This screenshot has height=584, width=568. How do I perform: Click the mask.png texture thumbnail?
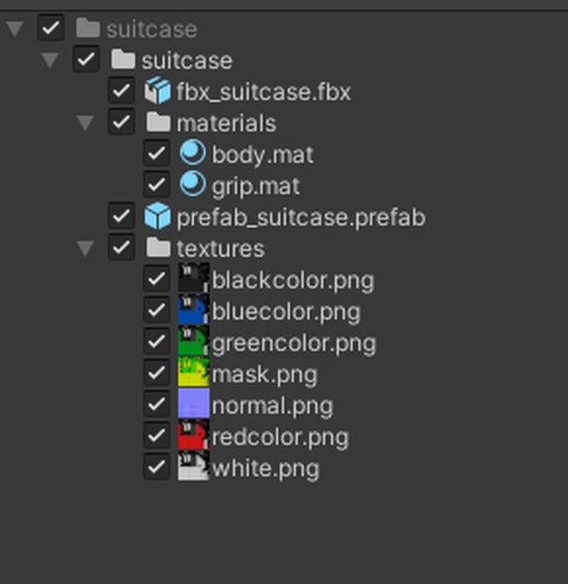click(x=194, y=372)
